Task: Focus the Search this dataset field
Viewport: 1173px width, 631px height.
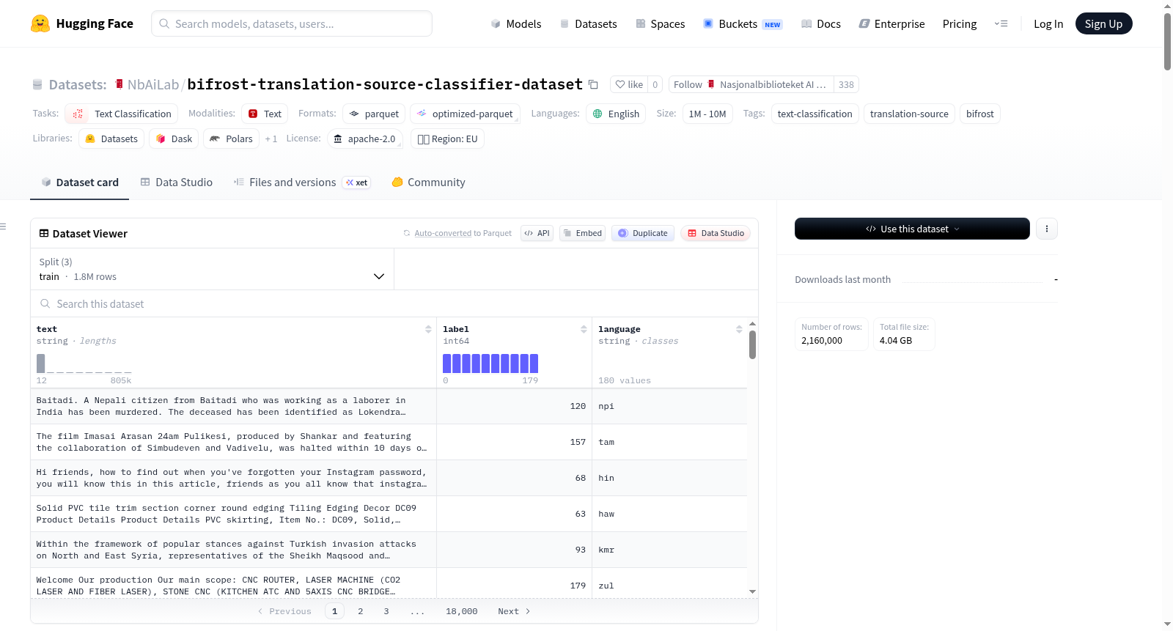Action: (394, 303)
